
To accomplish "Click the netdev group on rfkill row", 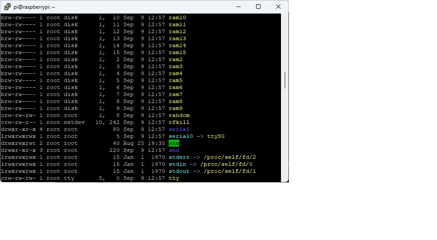I will click(74, 122).
